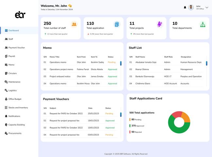
Task: Select the Circulars sidebar item
Action: pos(12,73)
